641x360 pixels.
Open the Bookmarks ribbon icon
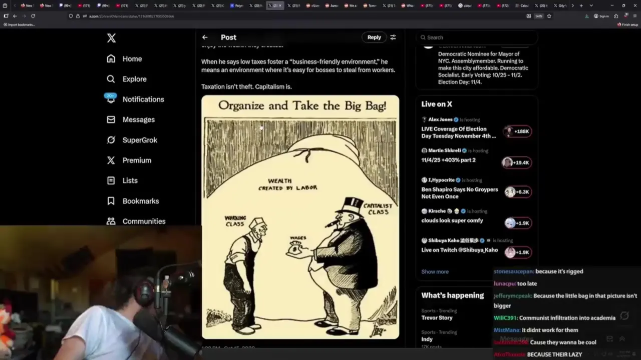[111, 201]
